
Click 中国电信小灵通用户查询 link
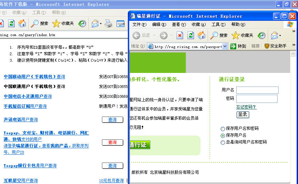(28, 96)
